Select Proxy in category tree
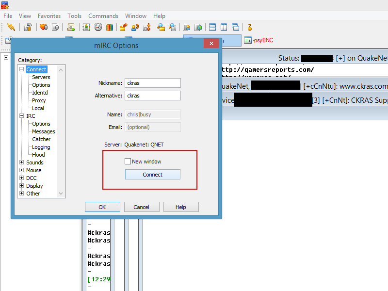Image resolution: width=388 pixels, height=291 pixels. pyautogui.click(x=39, y=100)
